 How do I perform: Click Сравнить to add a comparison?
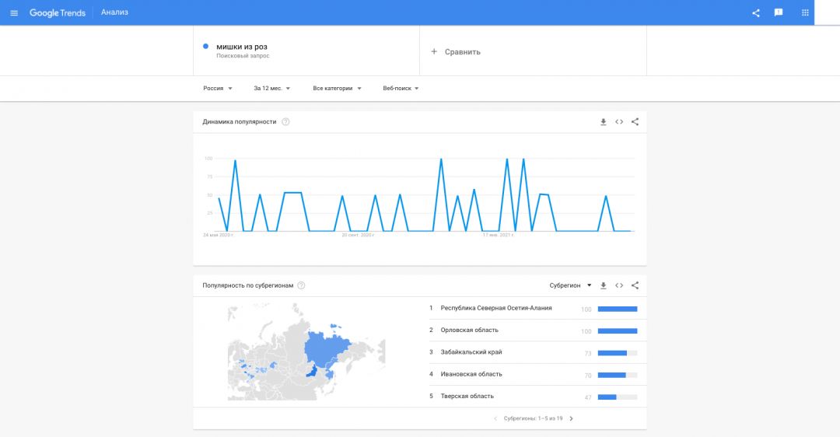[462, 52]
